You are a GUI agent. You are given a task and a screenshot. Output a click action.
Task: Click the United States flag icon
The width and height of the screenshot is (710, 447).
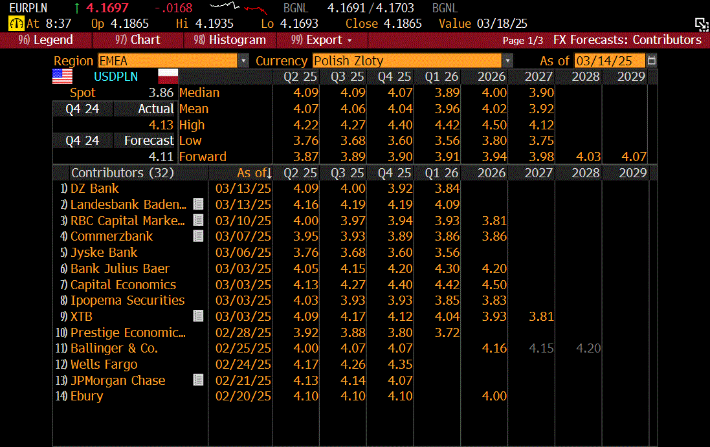coord(63,76)
